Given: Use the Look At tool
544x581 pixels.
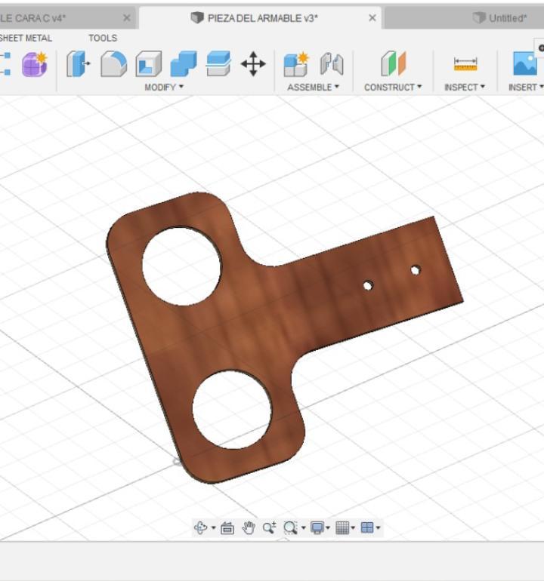Looking at the screenshot, I should (227, 527).
